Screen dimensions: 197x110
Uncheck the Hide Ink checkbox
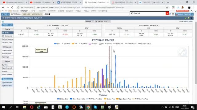(x=132, y=13)
